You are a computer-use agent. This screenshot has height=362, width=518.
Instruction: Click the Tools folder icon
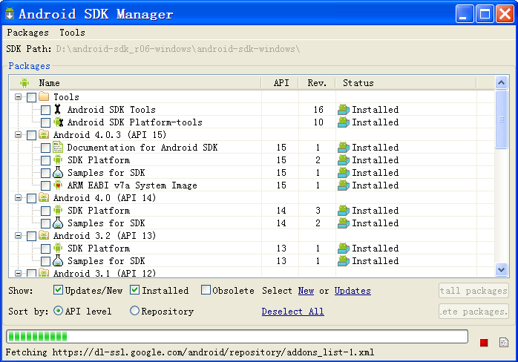pyautogui.click(x=44, y=97)
